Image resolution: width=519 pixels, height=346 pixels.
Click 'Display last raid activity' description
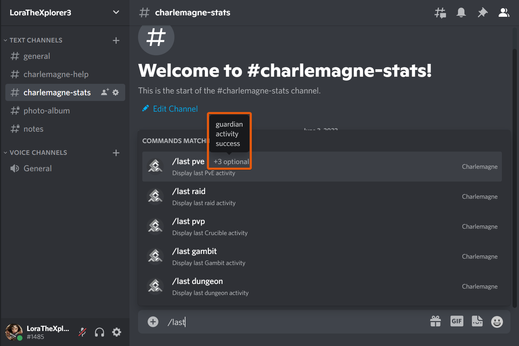coord(204,203)
